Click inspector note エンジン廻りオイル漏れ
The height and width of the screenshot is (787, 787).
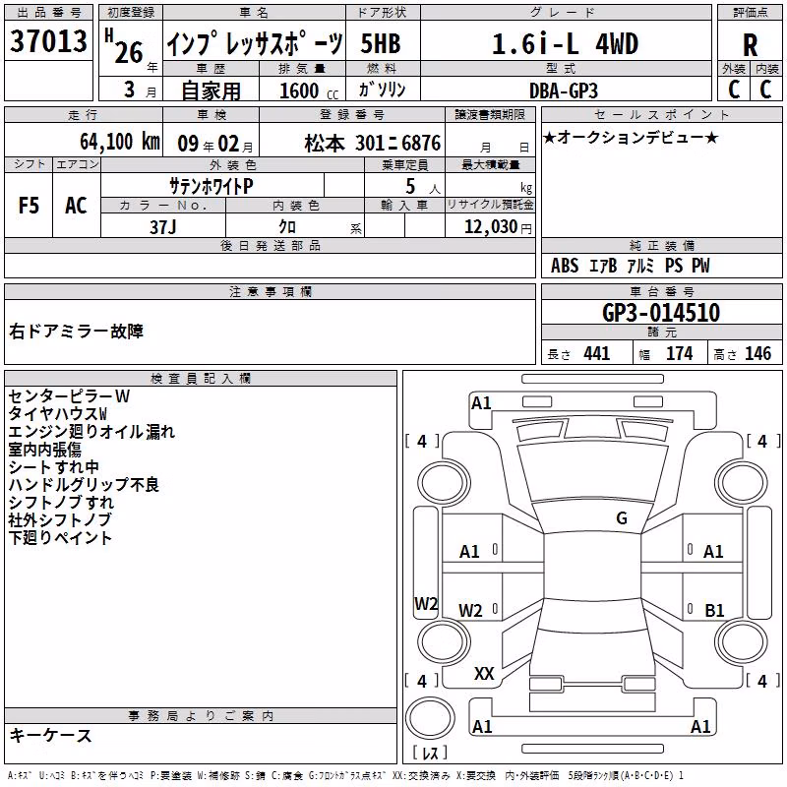pyautogui.click(x=91, y=431)
